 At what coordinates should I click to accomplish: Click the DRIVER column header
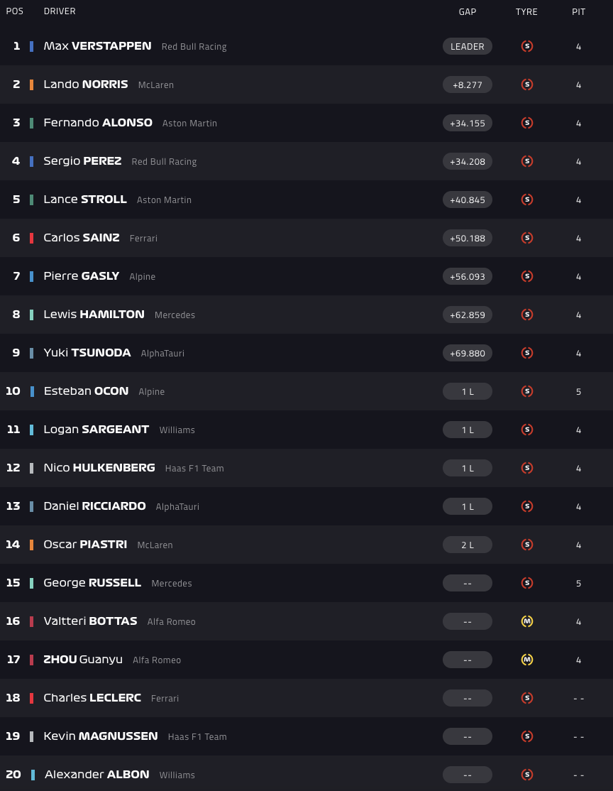pos(60,11)
